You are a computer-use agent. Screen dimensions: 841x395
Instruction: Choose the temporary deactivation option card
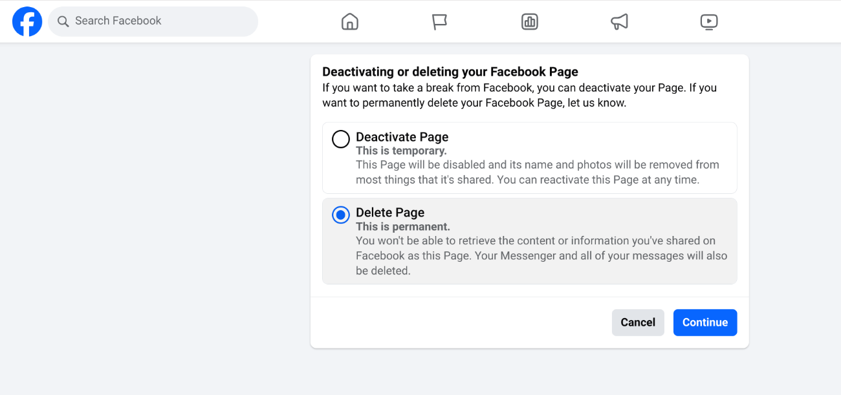tap(529, 158)
